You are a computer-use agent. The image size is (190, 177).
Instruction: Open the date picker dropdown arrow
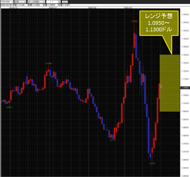pos(60,2)
